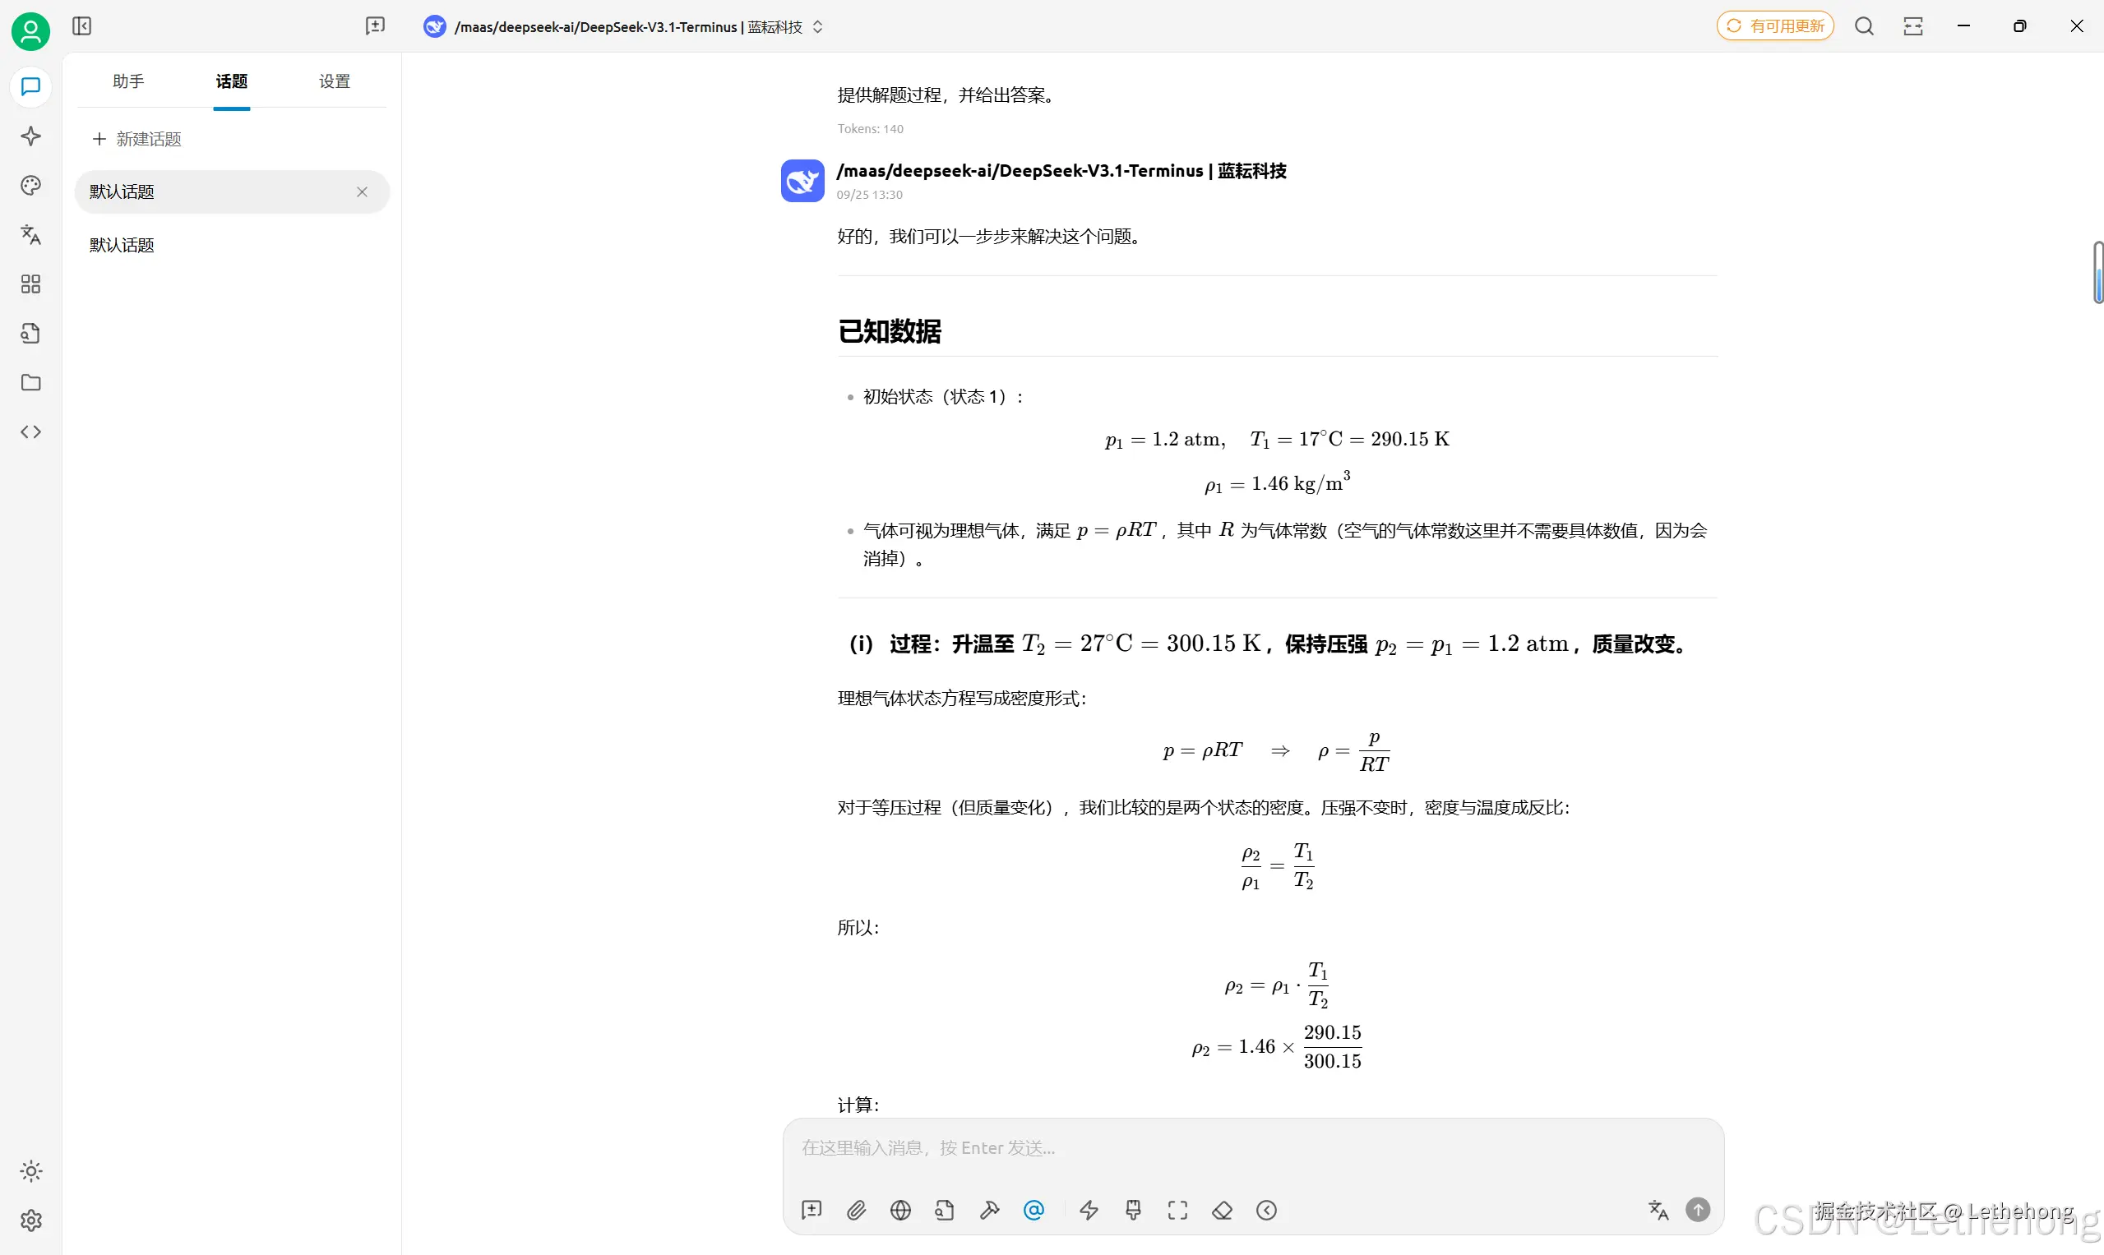The height and width of the screenshot is (1255, 2104).
Task: Toggle the @ mention model selector
Action: click(1034, 1210)
